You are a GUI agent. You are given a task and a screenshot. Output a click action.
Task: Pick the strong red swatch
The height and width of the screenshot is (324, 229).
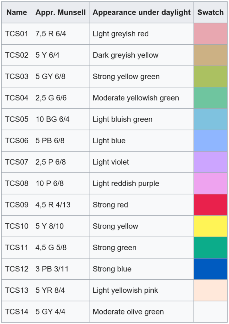(x=211, y=205)
